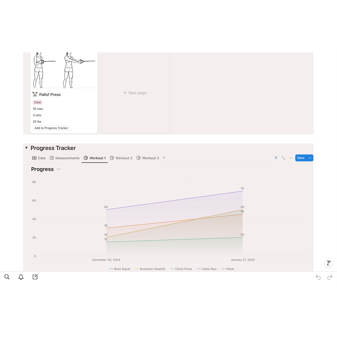Toggle Romanian Deadlift series in legend

click(x=150, y=269)
